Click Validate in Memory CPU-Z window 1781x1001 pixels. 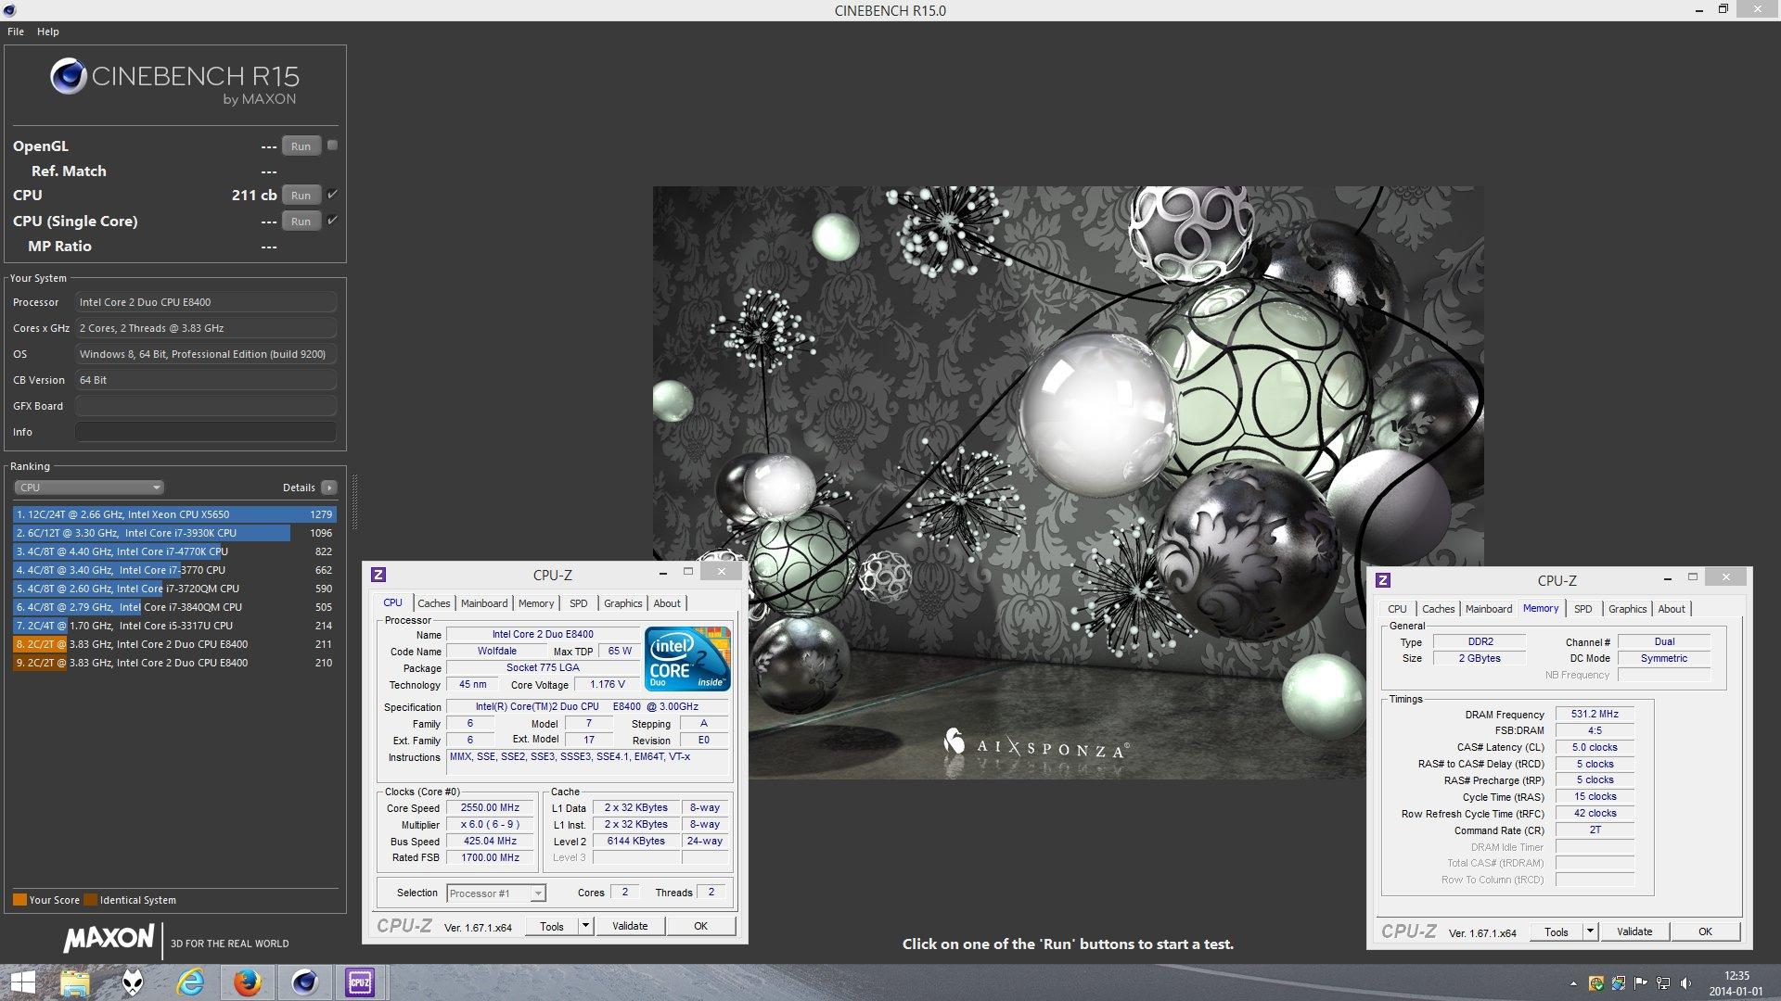point(1634,931)
